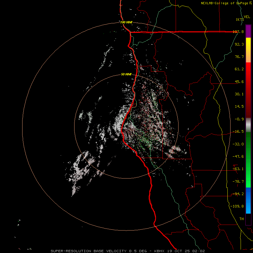Click the Super-Resolution Base Velocity caption
The height and width of the screenshot is (253, 253).
(128, 251)
